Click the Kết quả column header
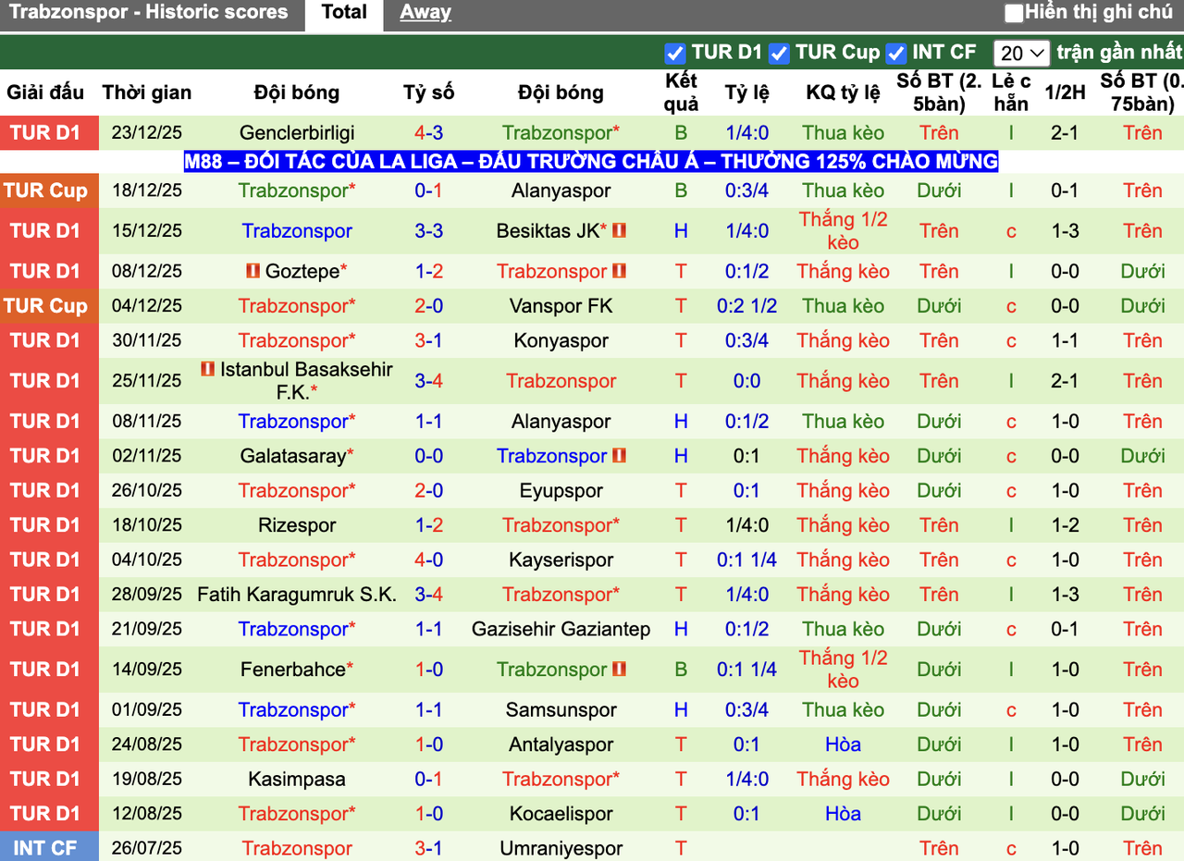 [681, 92]
